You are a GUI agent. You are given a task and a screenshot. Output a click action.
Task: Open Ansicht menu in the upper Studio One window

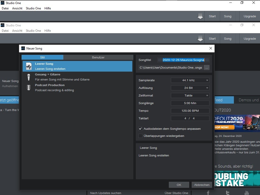17,8
